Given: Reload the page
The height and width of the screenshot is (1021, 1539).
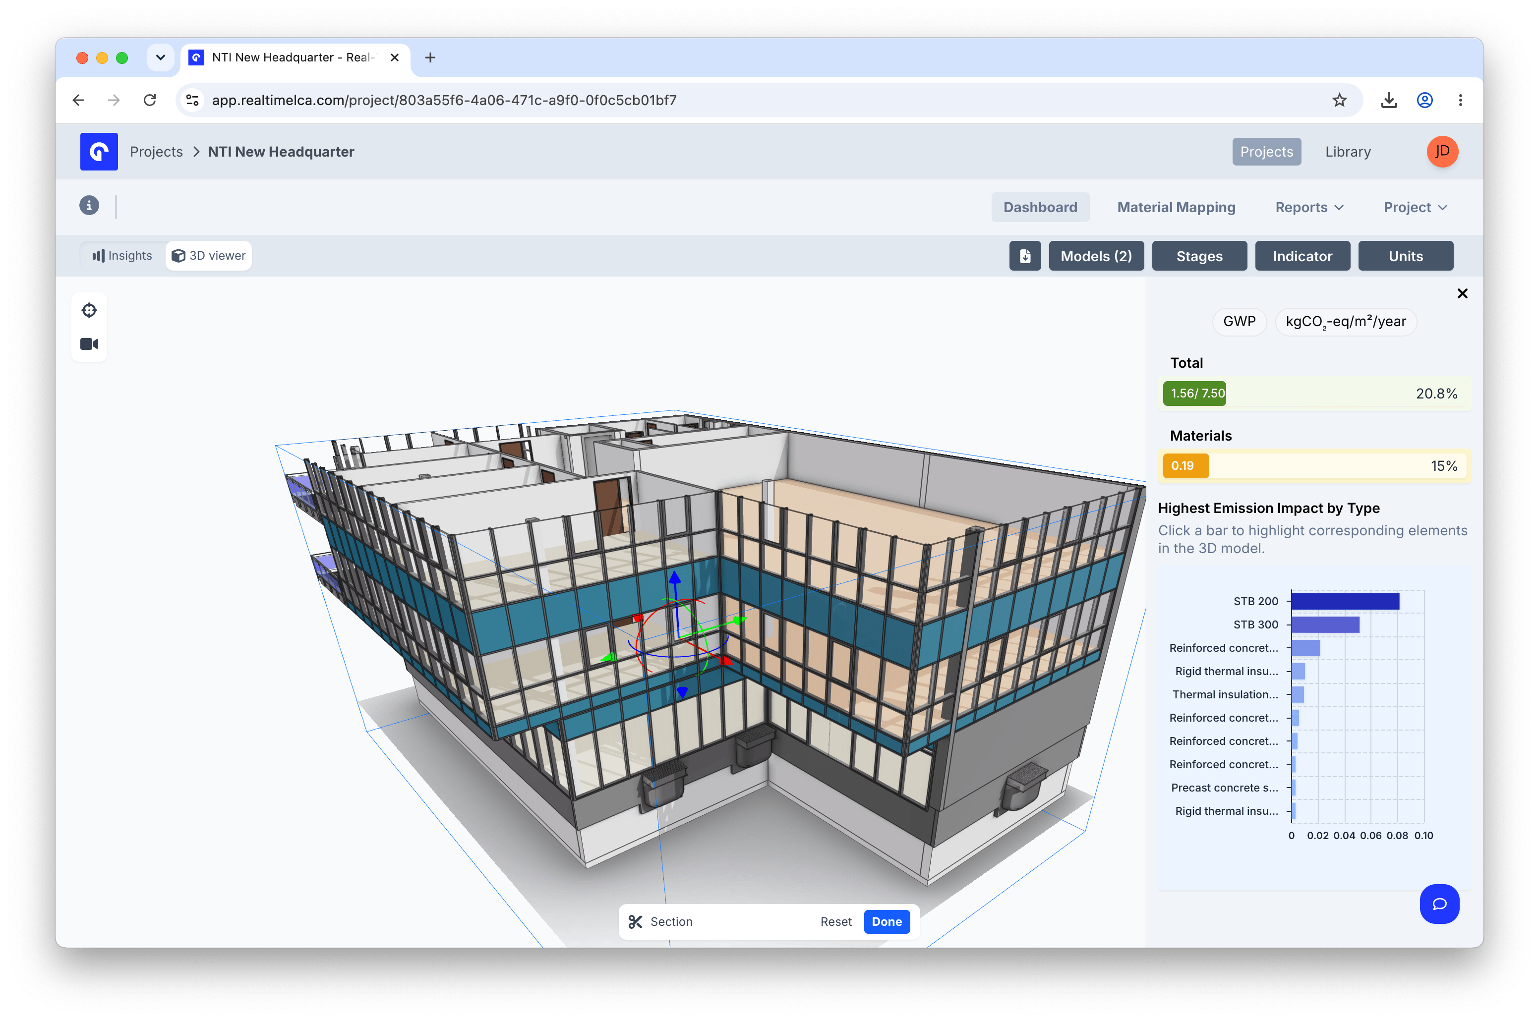Looking at the screenshot, I should (150, 100).
